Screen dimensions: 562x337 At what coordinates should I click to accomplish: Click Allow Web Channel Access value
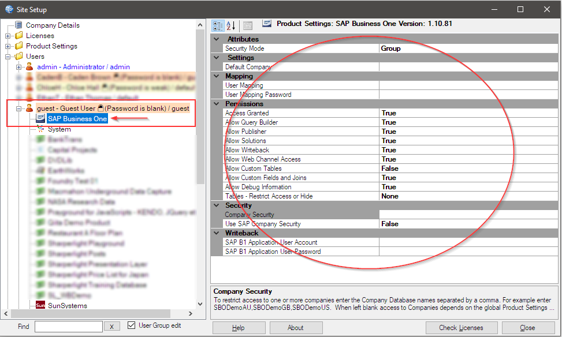point(468,159)
